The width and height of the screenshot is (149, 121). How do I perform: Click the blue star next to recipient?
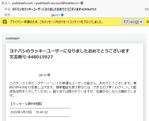[x=62, y=15]
